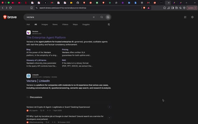The width and height of the screenshot is (198, 124).
Task: Click the Answer with AI circular button
Action: (108, 17)
